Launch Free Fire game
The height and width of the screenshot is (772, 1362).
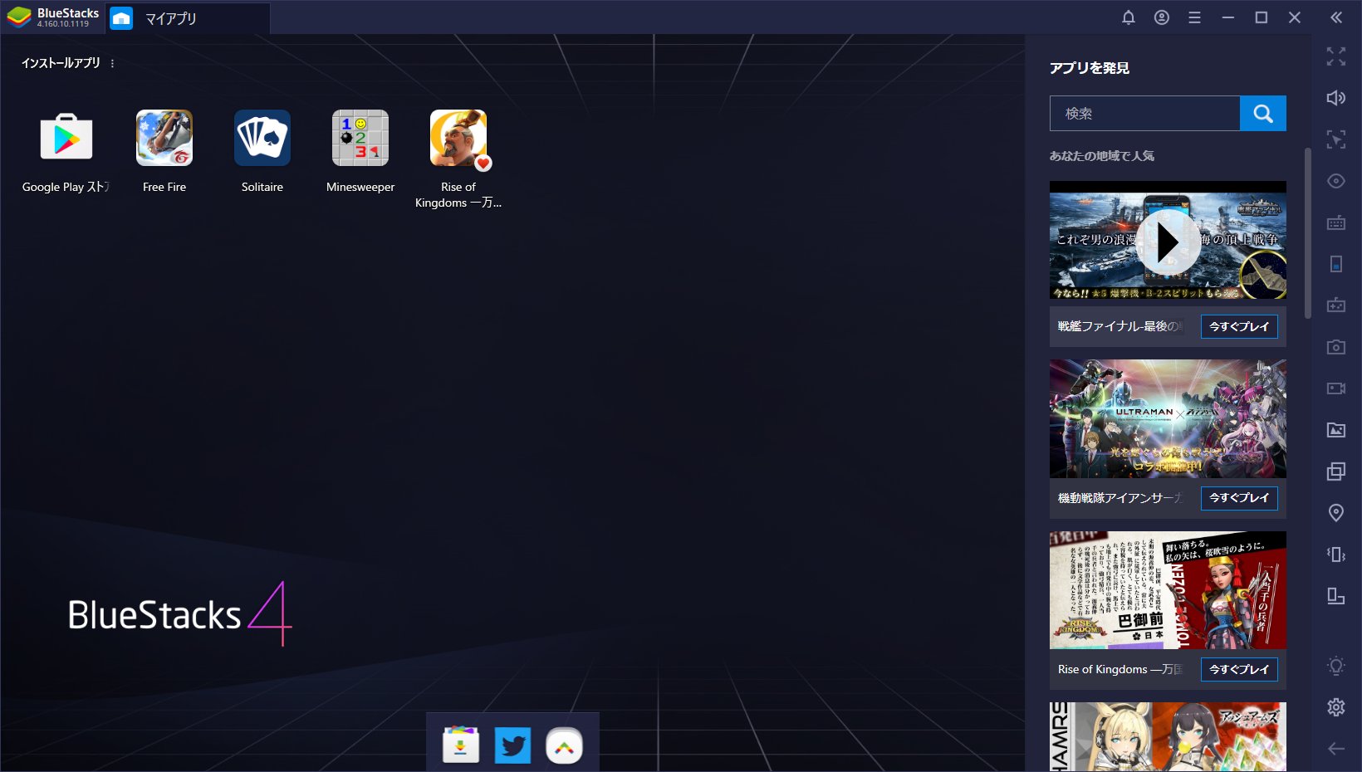[164, 138]
